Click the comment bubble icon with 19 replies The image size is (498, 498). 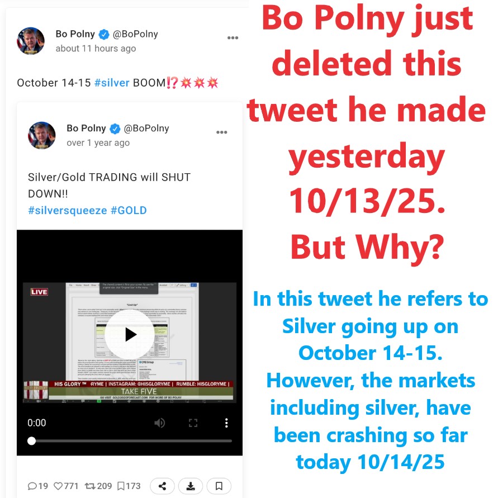(32, 486)
